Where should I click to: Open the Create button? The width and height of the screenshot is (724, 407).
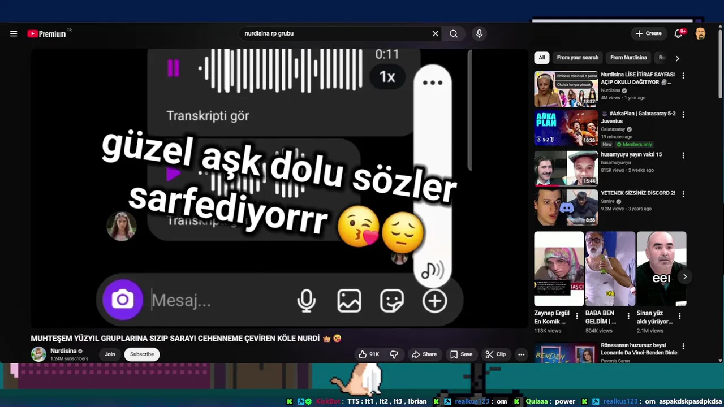click(648, 33)
